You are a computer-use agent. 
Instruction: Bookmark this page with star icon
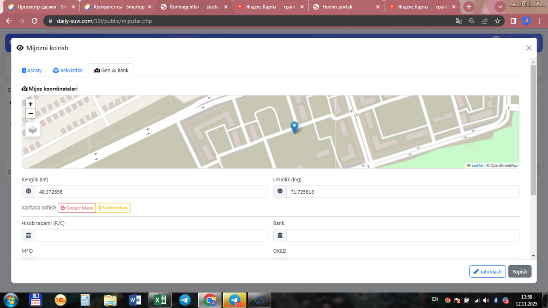tap(497, 21)
